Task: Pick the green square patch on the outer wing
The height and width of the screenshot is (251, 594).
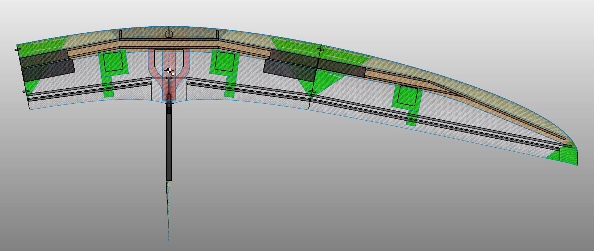Action: (x=407, y=96)
